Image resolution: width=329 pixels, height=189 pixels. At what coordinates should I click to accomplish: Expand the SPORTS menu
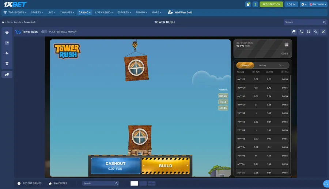click(x=37, y=12)
